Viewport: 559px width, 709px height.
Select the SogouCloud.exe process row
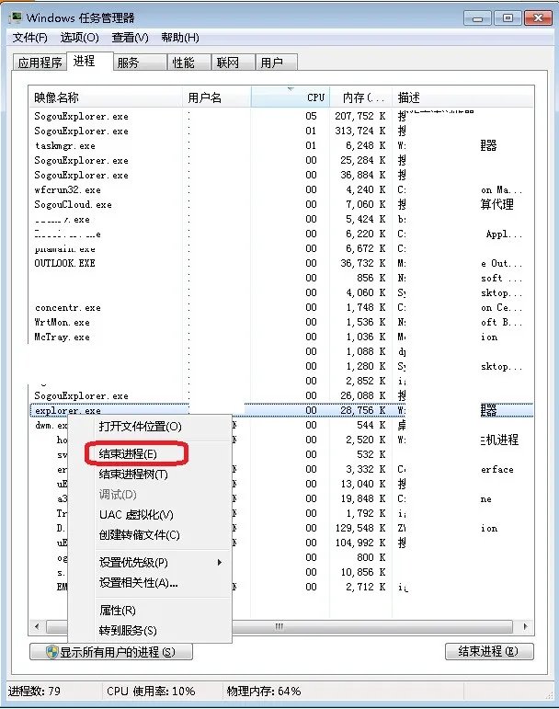click(x=281, y=204)
